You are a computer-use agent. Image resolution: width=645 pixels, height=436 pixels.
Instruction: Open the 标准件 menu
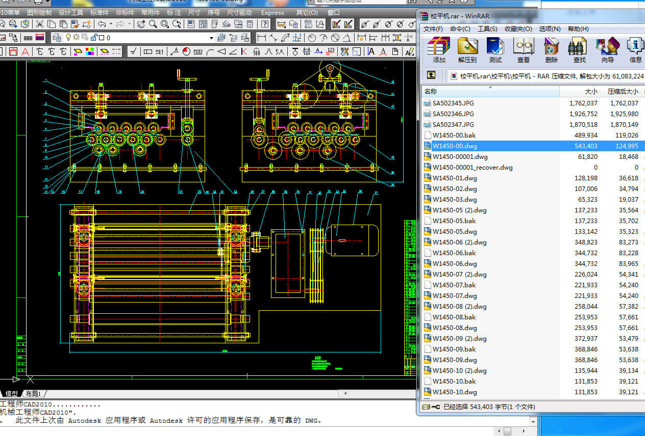[100, 12]
